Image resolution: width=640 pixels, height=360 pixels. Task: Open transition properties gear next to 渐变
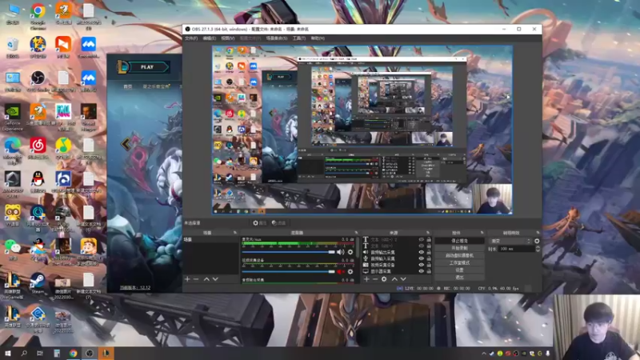[x=537, y=242]
